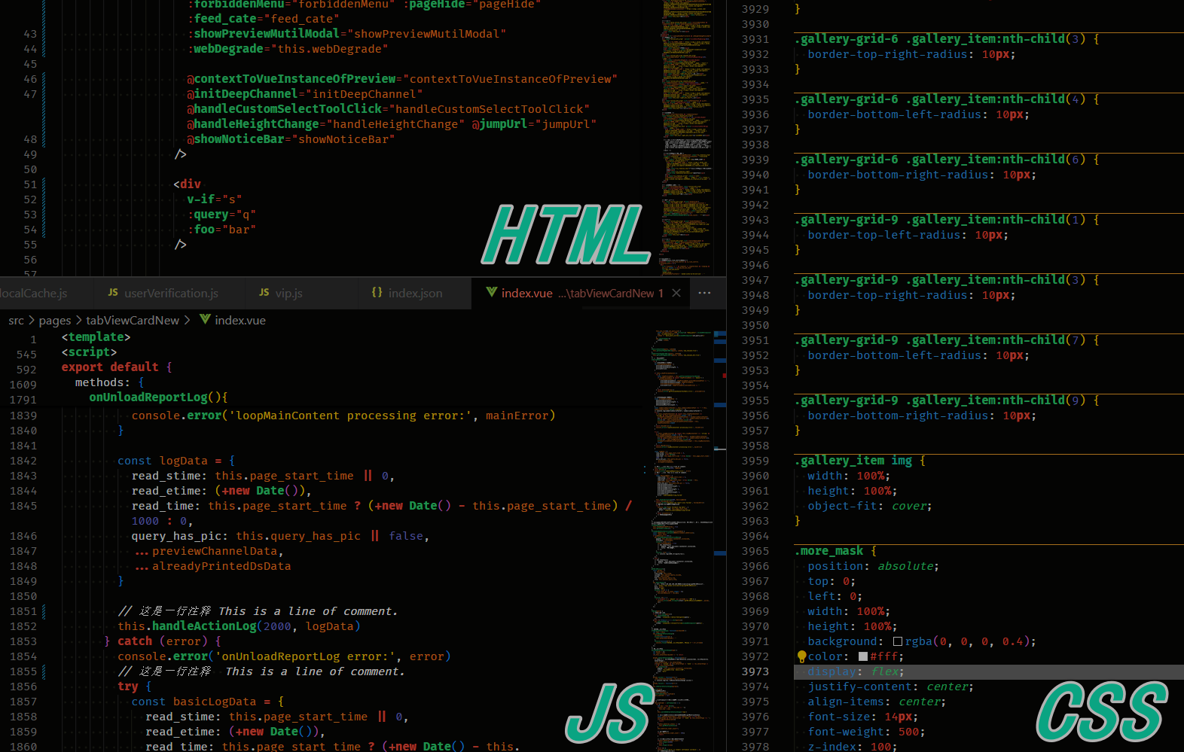
Task: Jump to sticky line onUnloadReportLog(){
Action: pyautogui.click(x=158, y=397)
